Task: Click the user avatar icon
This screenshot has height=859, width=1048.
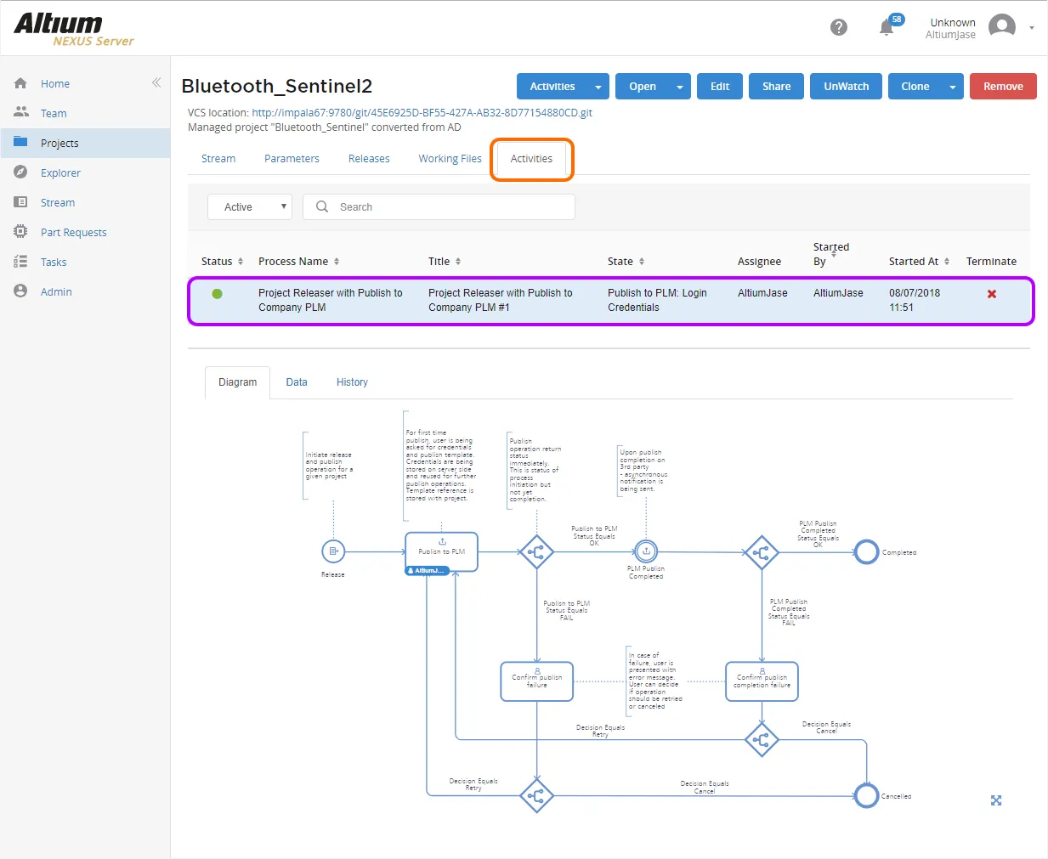Action: 1002,27
